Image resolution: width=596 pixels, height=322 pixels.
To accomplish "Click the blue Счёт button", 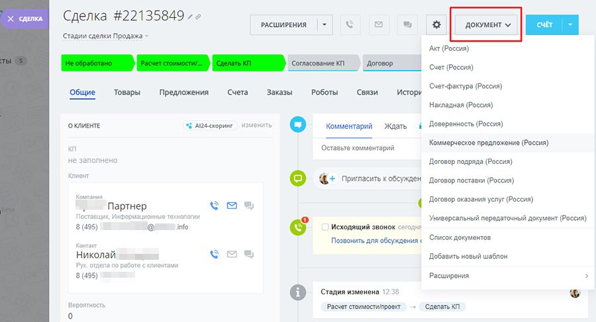I will coord(544,24).
